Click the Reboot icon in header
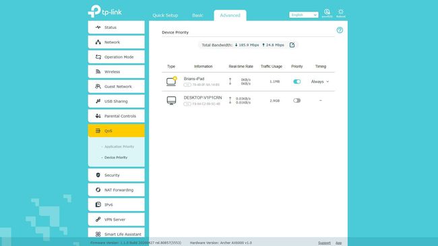The width and height of the screenshot is (438, 246). pyautogui.click(x=341, y=13)
